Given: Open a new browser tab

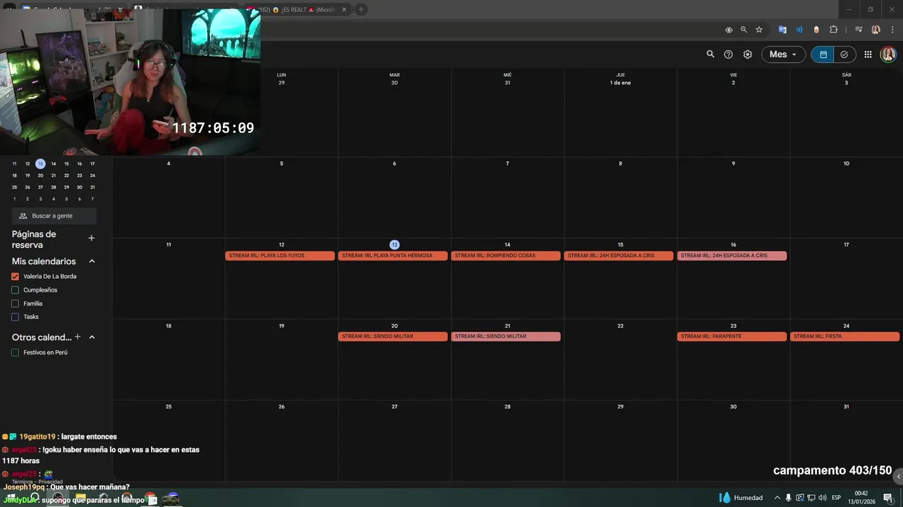Looking at the screenshot, I should pyautogui.click(x=360, y=9).
